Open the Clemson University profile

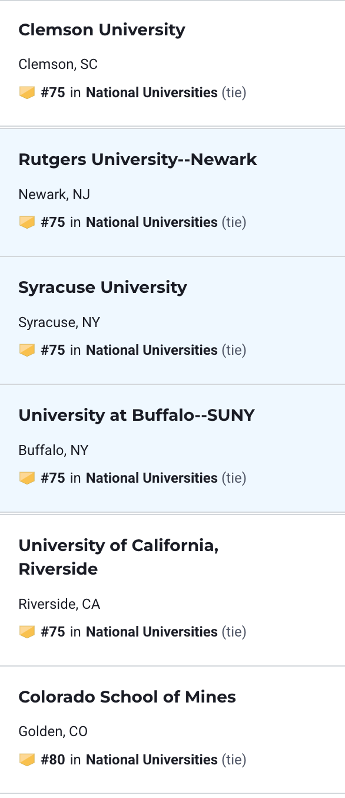click(102, 30)
